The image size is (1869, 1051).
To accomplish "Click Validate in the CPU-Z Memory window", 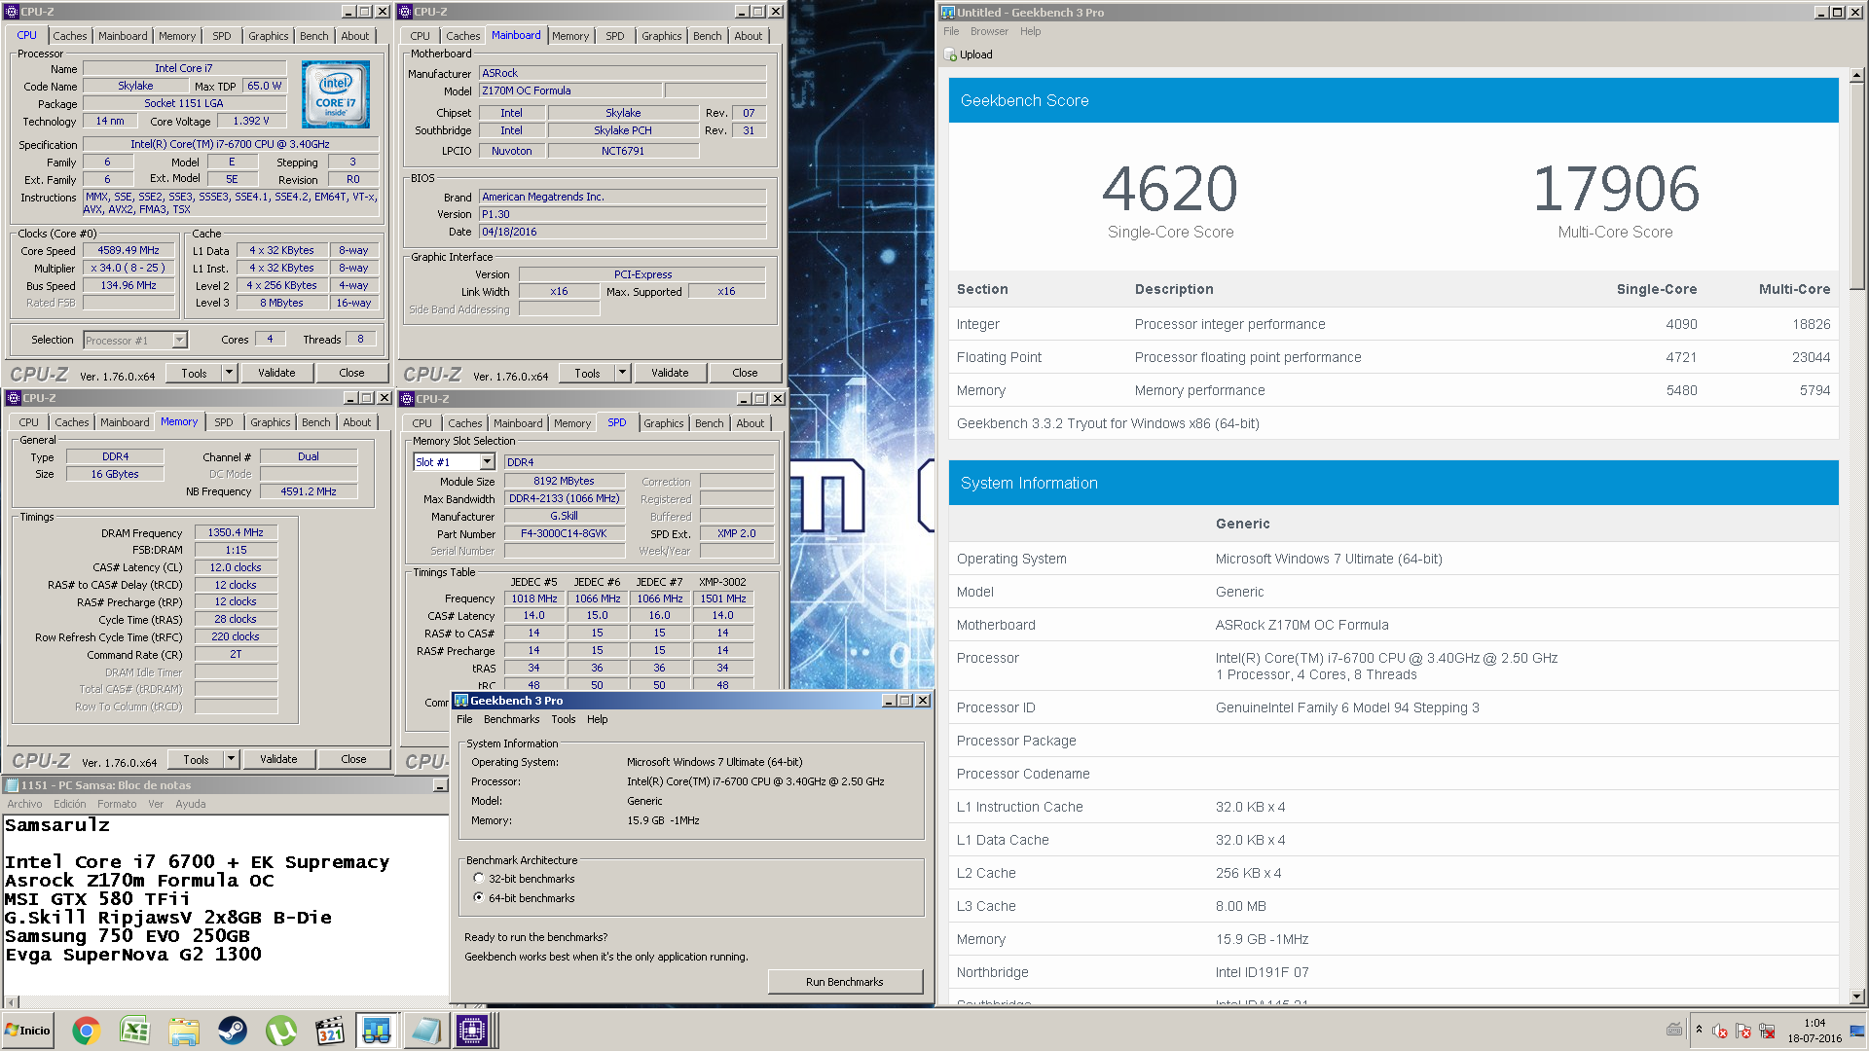I will [278, 759].
